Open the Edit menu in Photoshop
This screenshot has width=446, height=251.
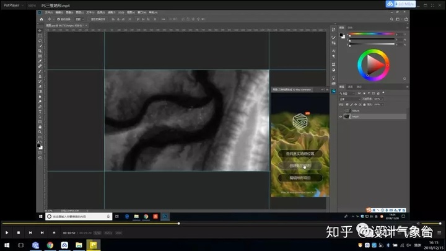point(59,12)
